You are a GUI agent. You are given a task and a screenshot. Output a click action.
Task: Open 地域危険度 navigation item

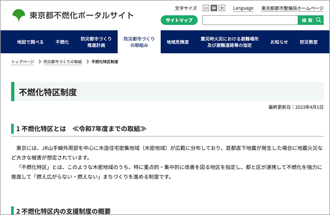(x=177, y=42)
